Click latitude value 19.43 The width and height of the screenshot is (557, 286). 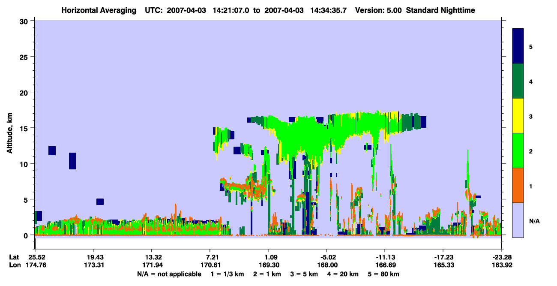click(x=93, y=257)
